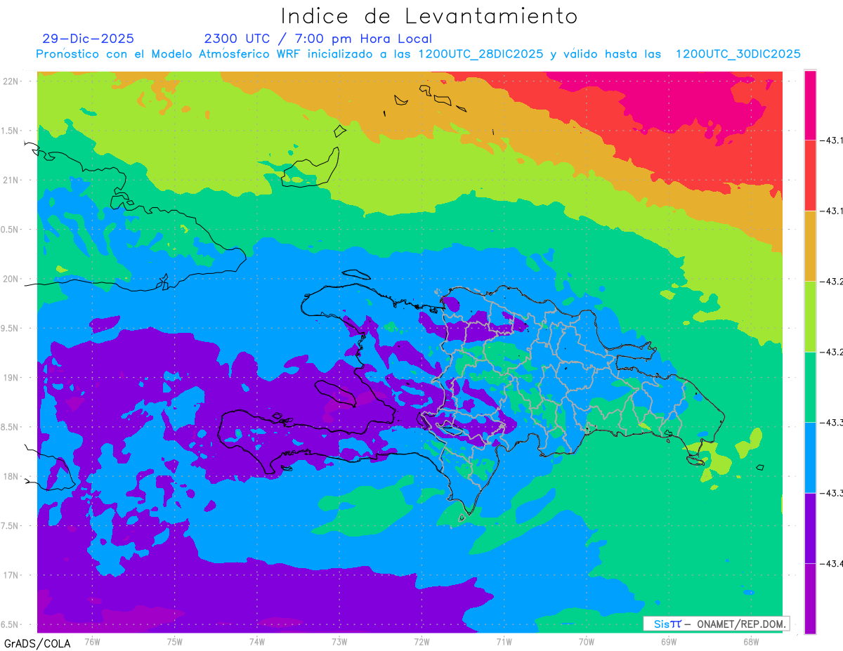Click the "18N" latitude label
The image size is (843, 651).
pos(10,476)
